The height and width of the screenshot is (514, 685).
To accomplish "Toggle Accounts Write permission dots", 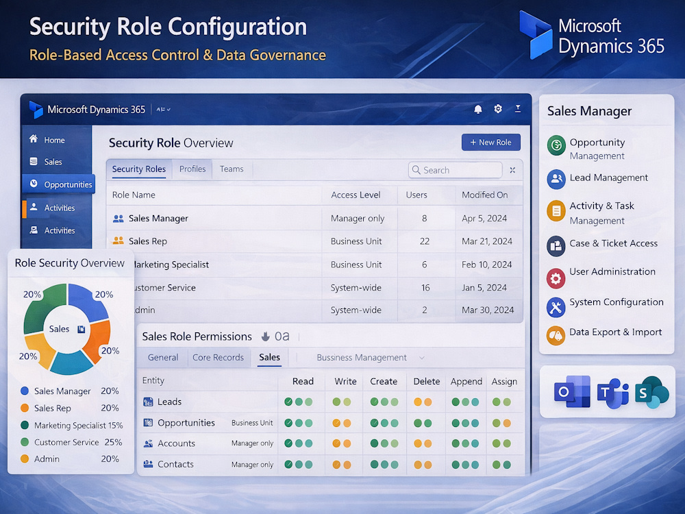I will click(342, 443).
